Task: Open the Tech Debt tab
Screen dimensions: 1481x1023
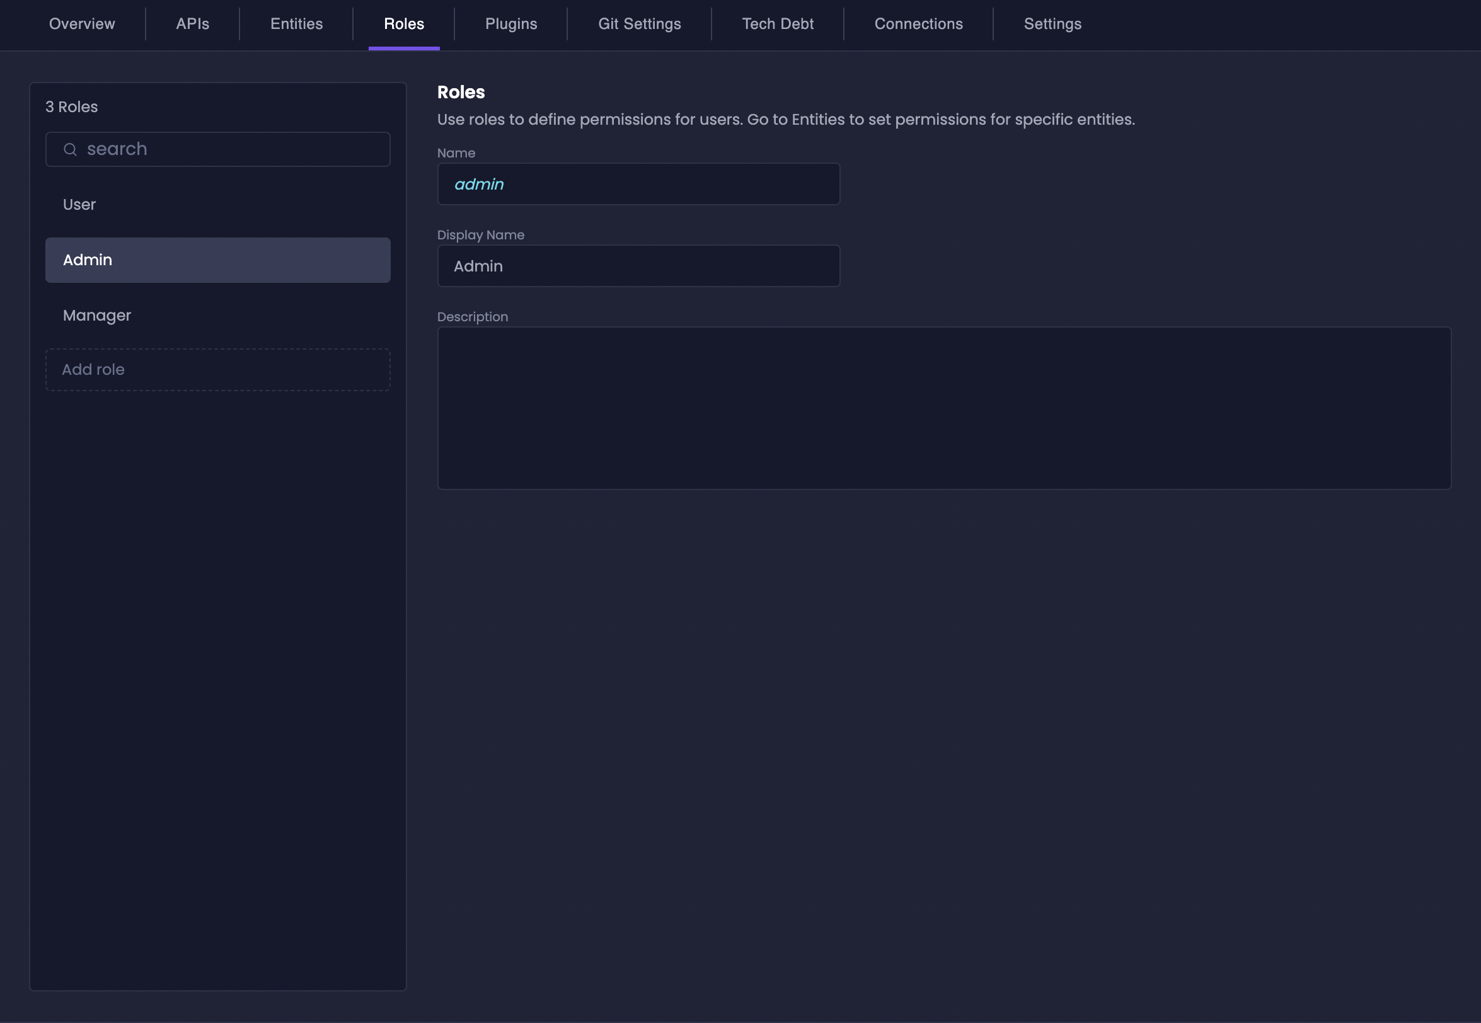Action: point(778,24)
